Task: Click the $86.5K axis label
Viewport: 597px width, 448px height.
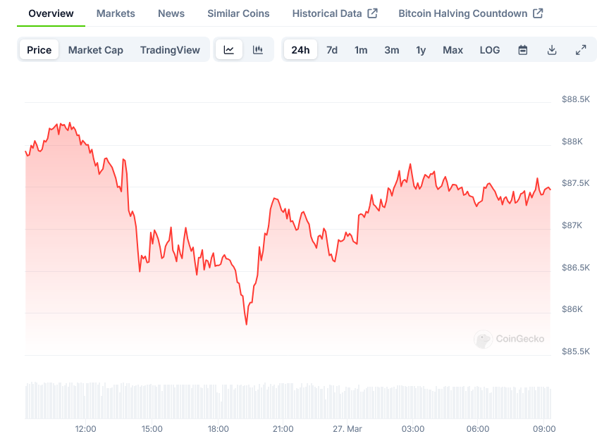Action: 576,268
